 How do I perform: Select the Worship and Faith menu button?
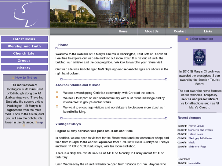(x=24, y=46)
